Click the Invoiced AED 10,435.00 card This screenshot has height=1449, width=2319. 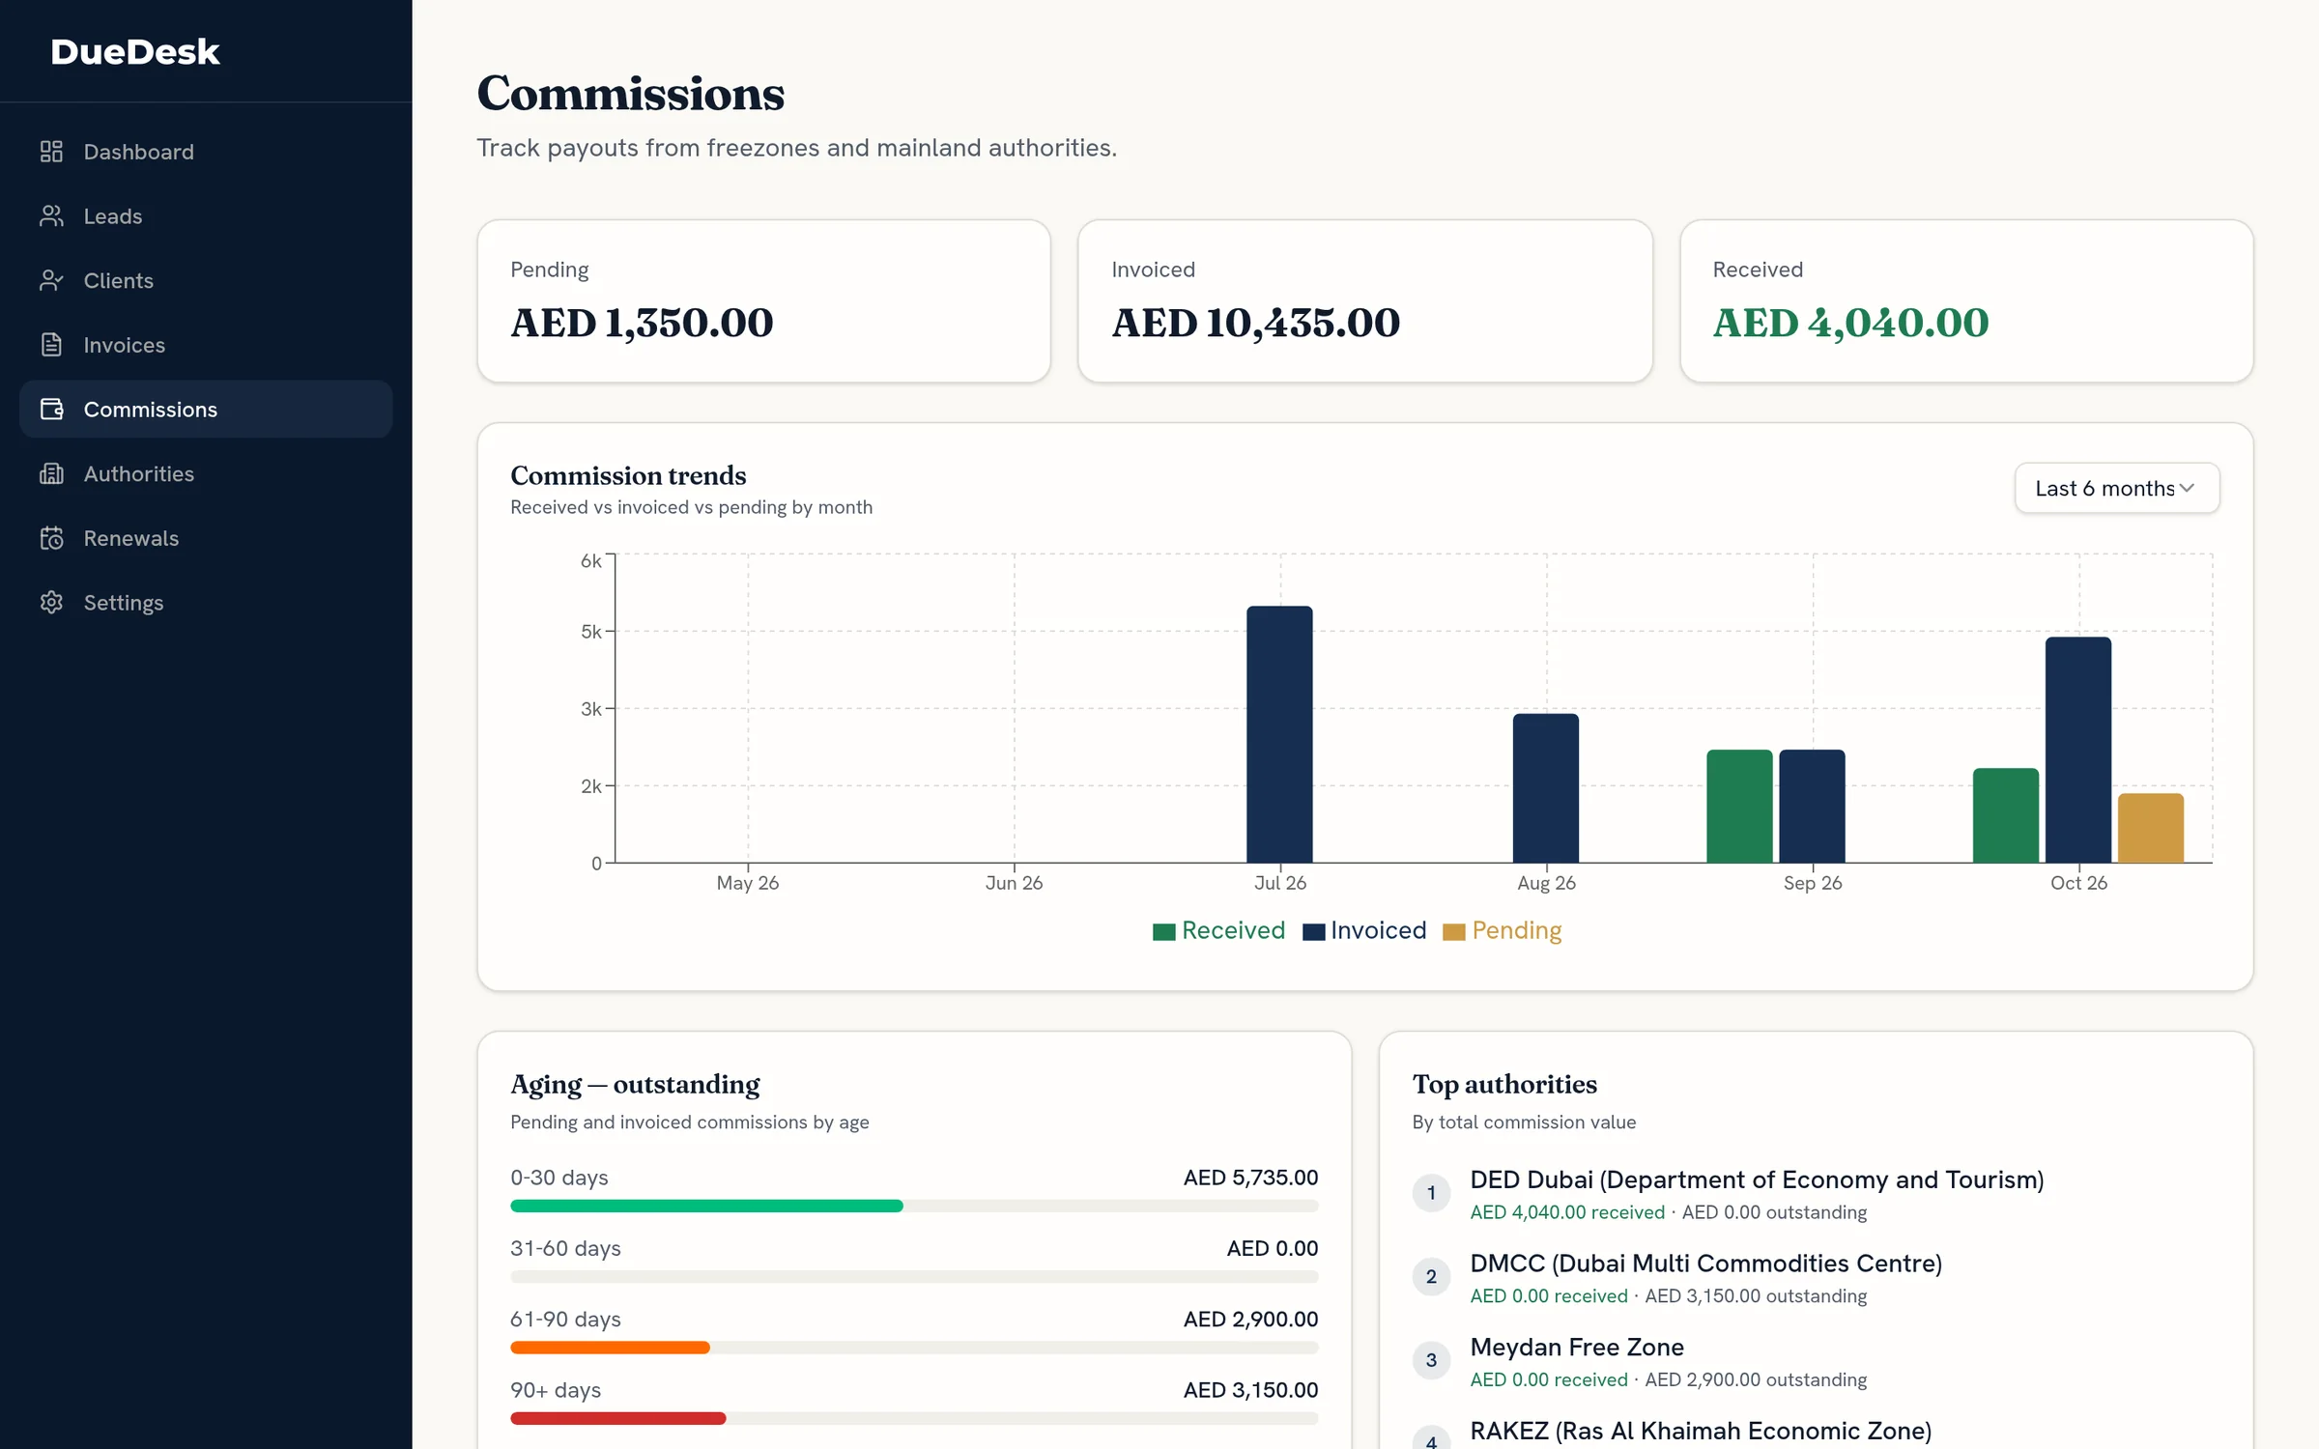[x=1364, y=301]
